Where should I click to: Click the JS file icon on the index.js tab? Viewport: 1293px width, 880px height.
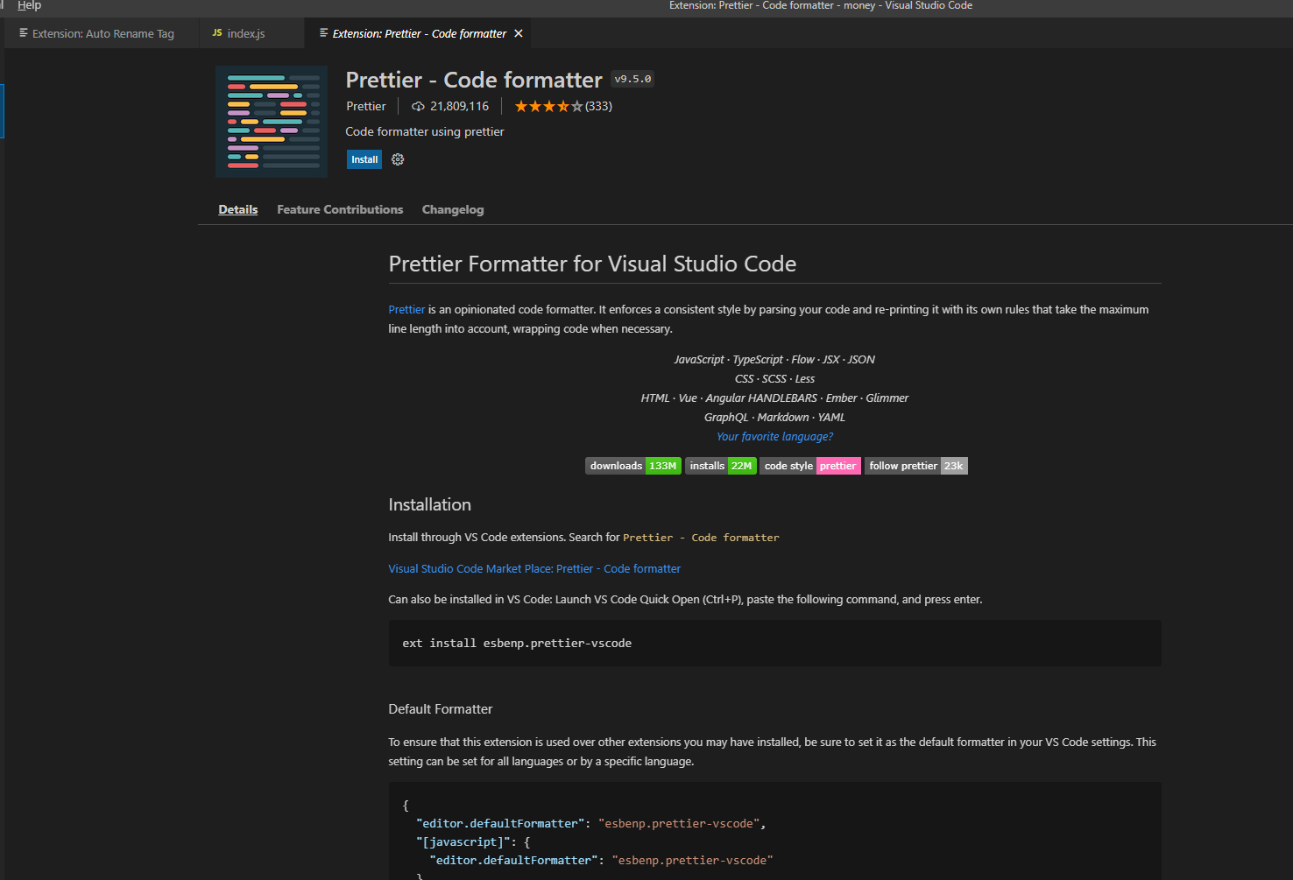(x=217, y=33)
